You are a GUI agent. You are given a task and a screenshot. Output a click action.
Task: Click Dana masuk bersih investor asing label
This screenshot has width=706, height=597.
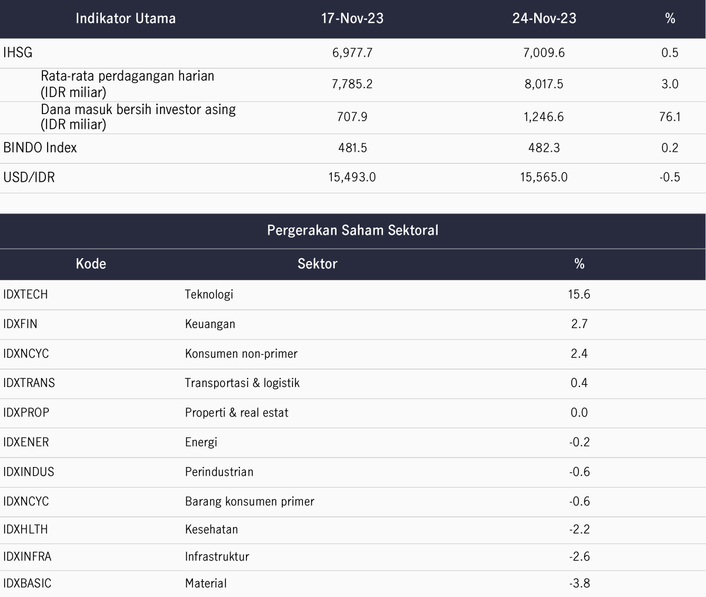(138, 116)
